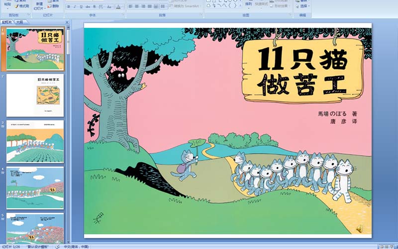This screenshot has width=398, height=249.
Task: Justify text in the paragraph group
Action: coord(150,6)
